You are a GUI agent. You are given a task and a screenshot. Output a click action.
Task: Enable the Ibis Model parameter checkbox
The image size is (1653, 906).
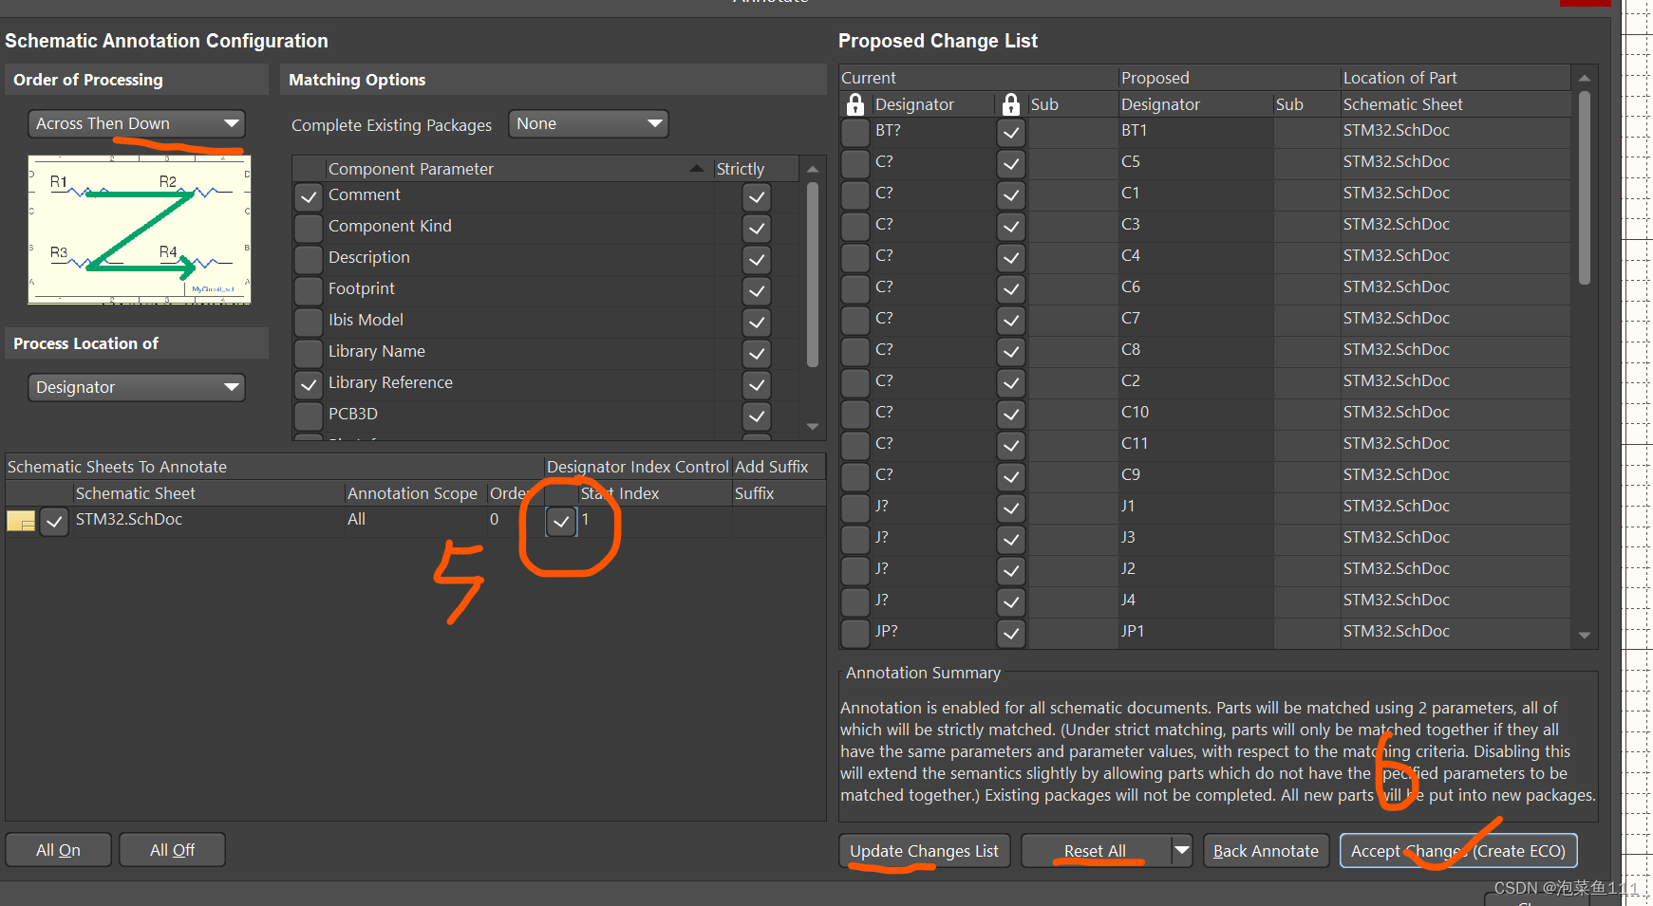tap(309, 323)
